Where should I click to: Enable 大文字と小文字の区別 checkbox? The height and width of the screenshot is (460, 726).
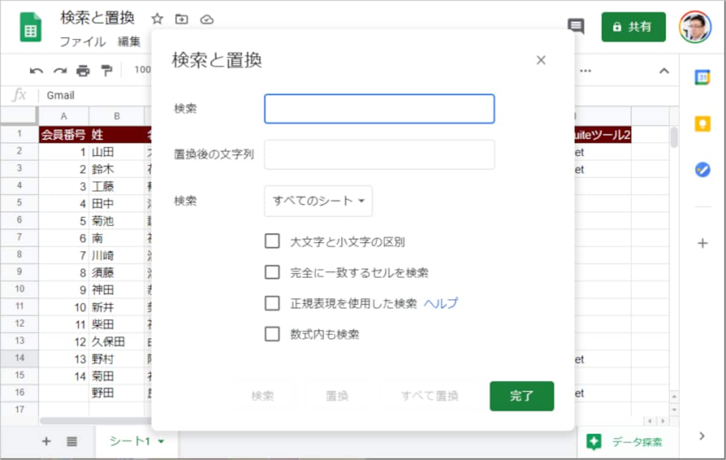(x=272, y=241)
